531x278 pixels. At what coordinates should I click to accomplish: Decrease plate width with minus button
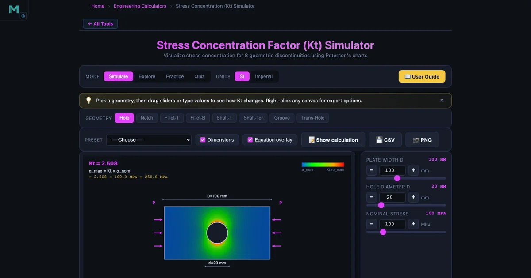point(371,170)
